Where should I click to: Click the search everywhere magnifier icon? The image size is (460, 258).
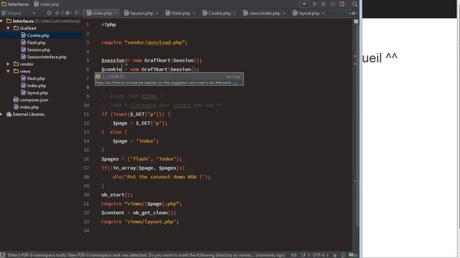[x=354, y=4]
